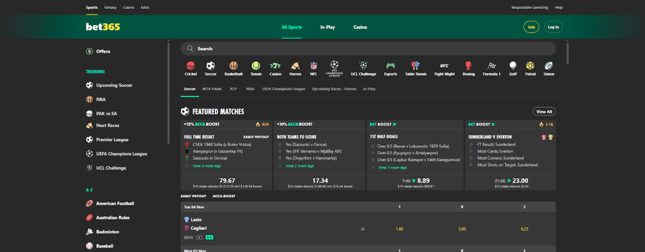This screenshot has height=252, width=645.
Task: Pick Cagliari win odds 6.25
Action: pos(525,229)
